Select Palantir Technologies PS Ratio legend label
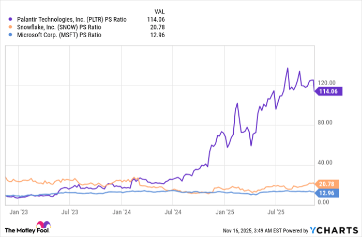The width and height of the screenshot is (362, 237). [72, 20]
